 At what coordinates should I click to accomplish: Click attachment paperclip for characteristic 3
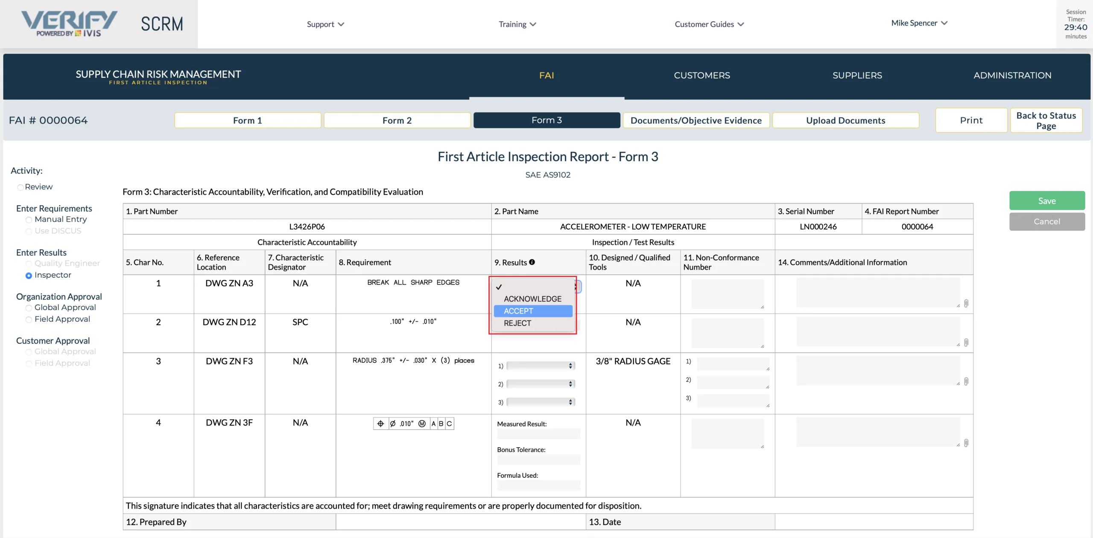(x=966, y=381)
